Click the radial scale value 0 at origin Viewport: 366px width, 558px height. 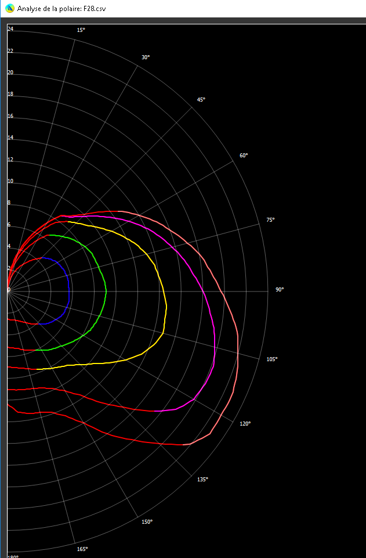point(9,290)
